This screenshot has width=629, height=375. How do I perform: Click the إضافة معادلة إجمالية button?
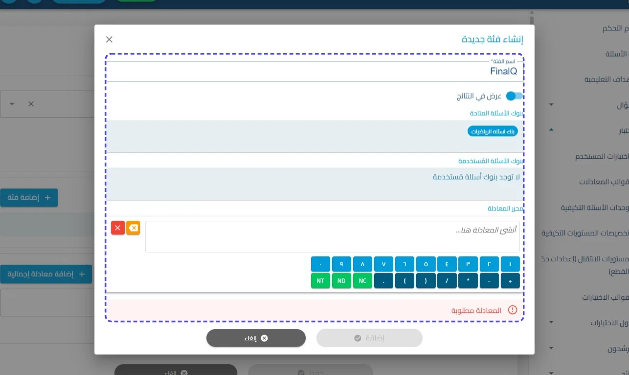pyautogui.click(x=46, y=274)
